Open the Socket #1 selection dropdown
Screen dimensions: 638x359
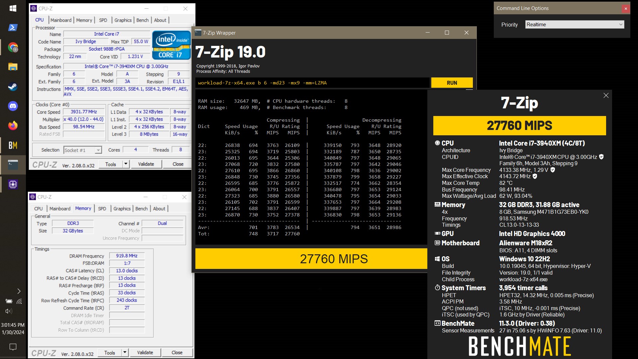point(82,150)
